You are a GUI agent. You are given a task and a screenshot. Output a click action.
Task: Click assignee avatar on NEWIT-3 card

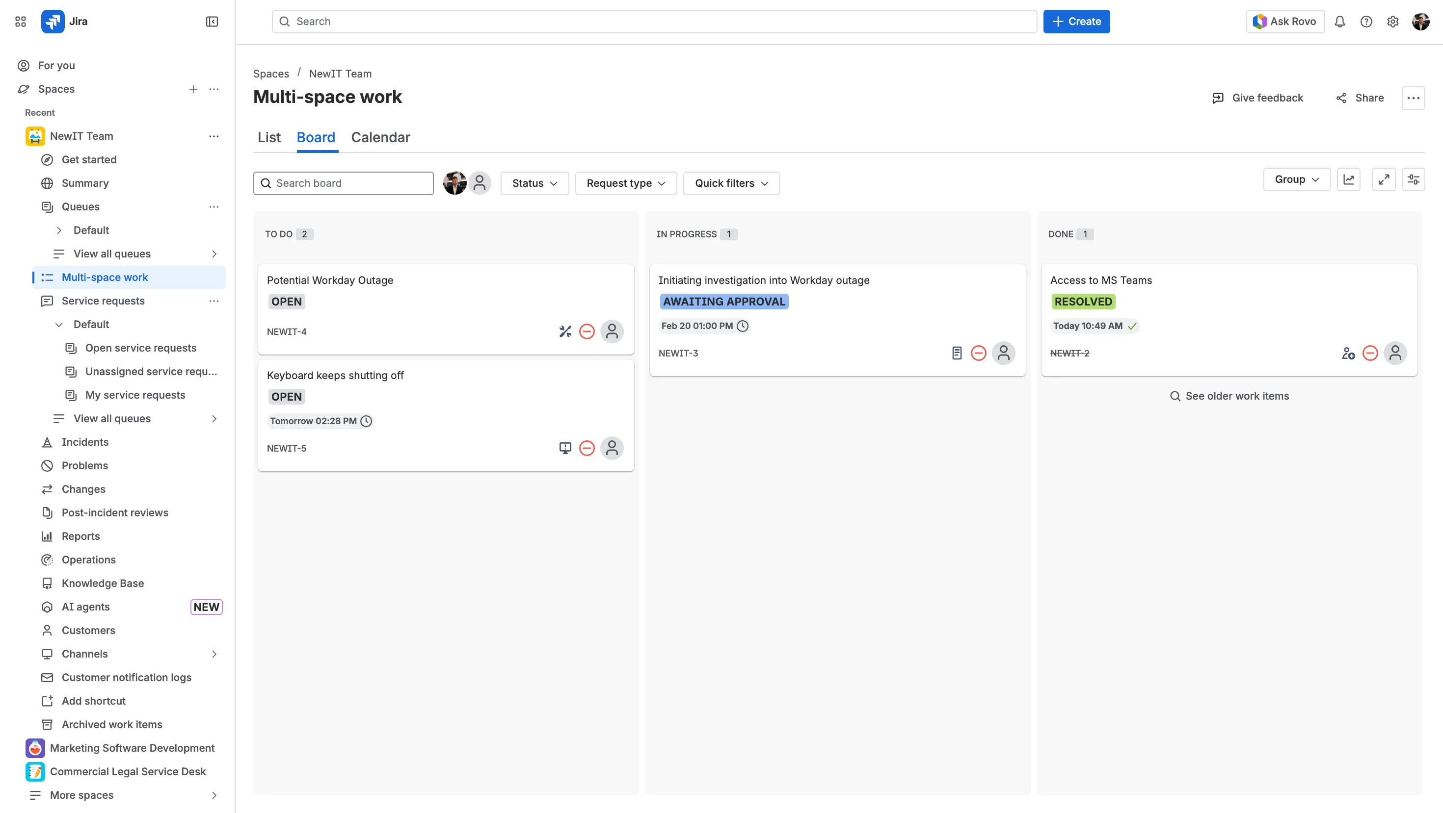pos(1003,353)
